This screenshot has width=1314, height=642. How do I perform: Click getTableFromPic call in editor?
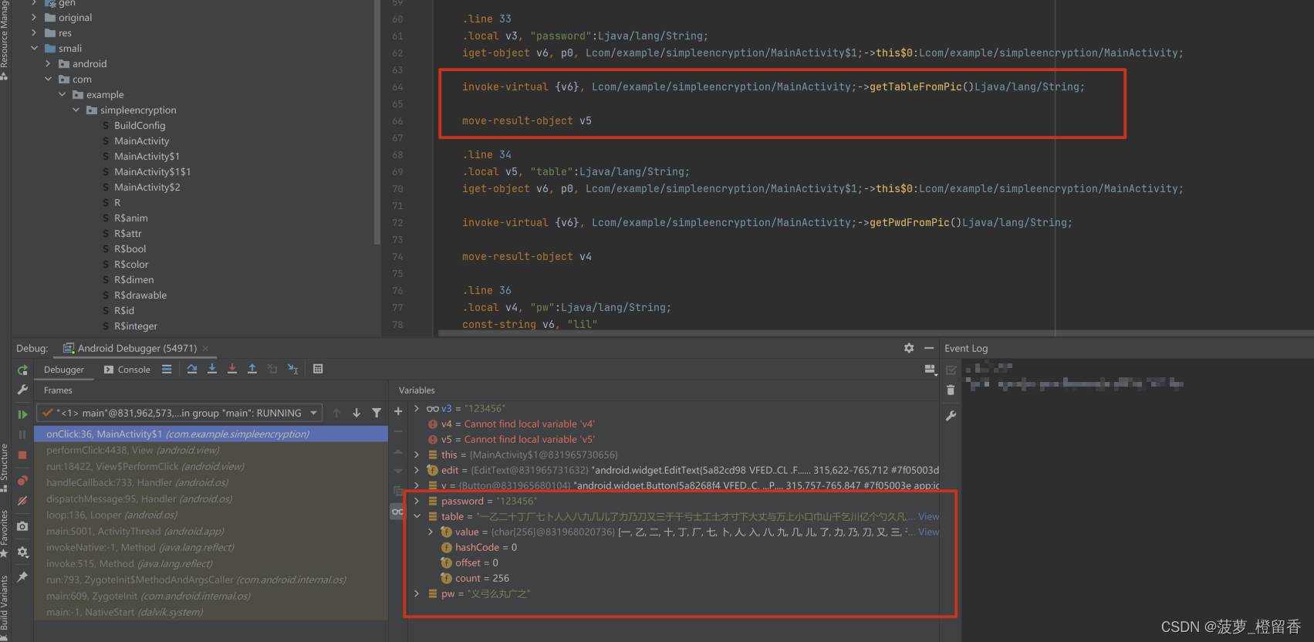point(916,86)
